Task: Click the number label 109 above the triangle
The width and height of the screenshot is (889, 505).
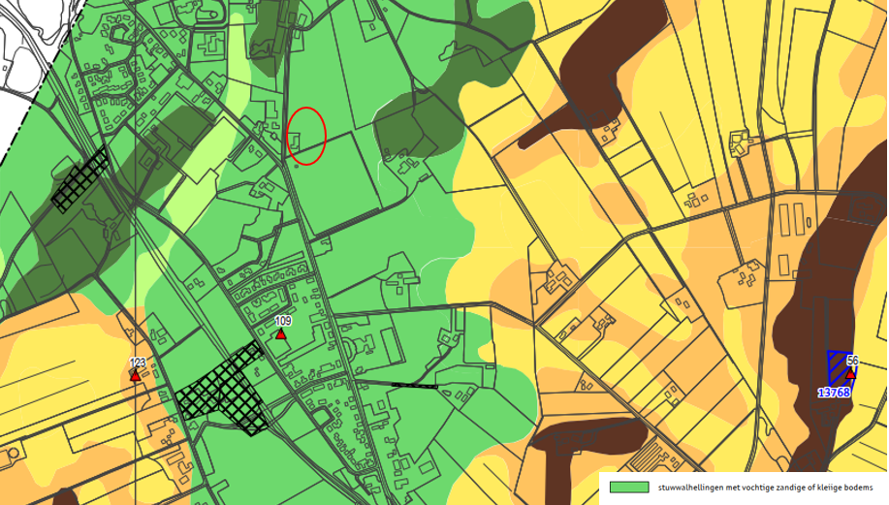Action: (283, 321)
